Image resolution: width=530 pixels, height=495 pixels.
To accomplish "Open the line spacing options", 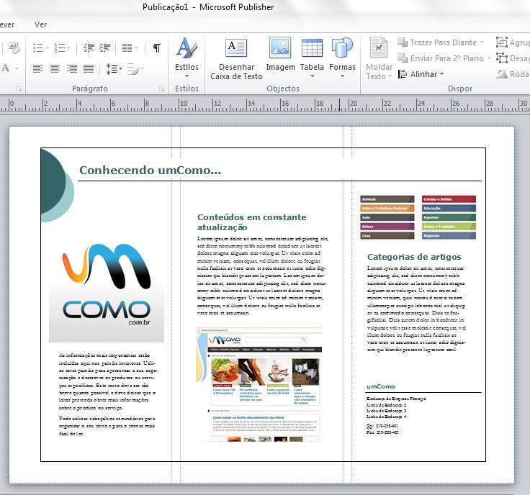I will (114, 69).
